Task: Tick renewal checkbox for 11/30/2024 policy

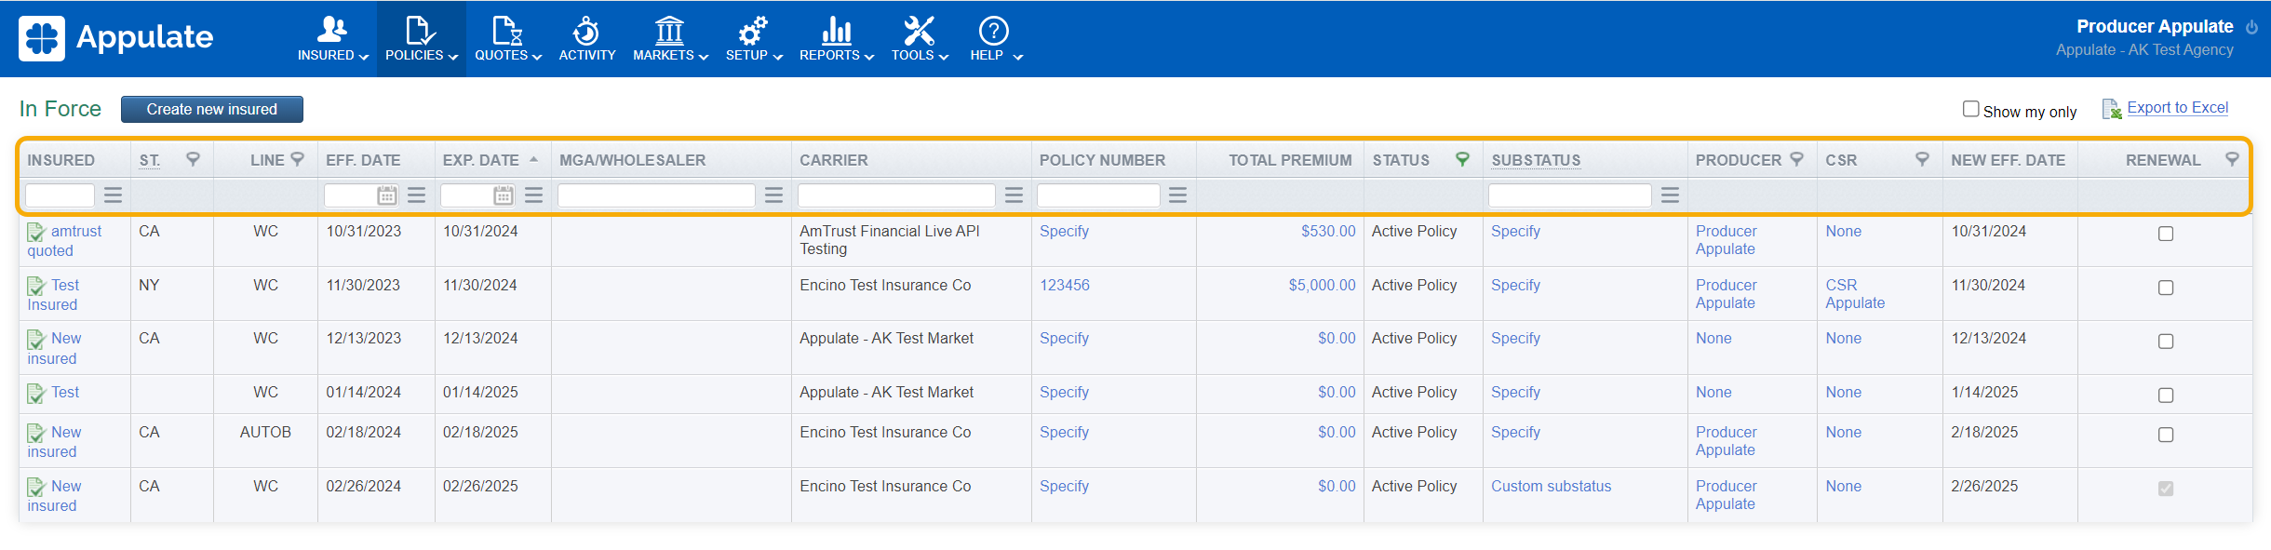Action: point(2166,288)
